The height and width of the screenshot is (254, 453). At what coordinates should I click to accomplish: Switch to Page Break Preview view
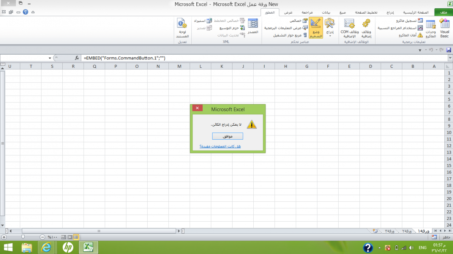pos(63,237)
